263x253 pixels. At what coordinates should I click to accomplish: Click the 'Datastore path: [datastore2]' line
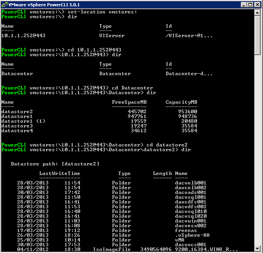pos(55,164)
